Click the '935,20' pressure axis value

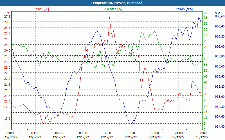click(x=219, y=87)
